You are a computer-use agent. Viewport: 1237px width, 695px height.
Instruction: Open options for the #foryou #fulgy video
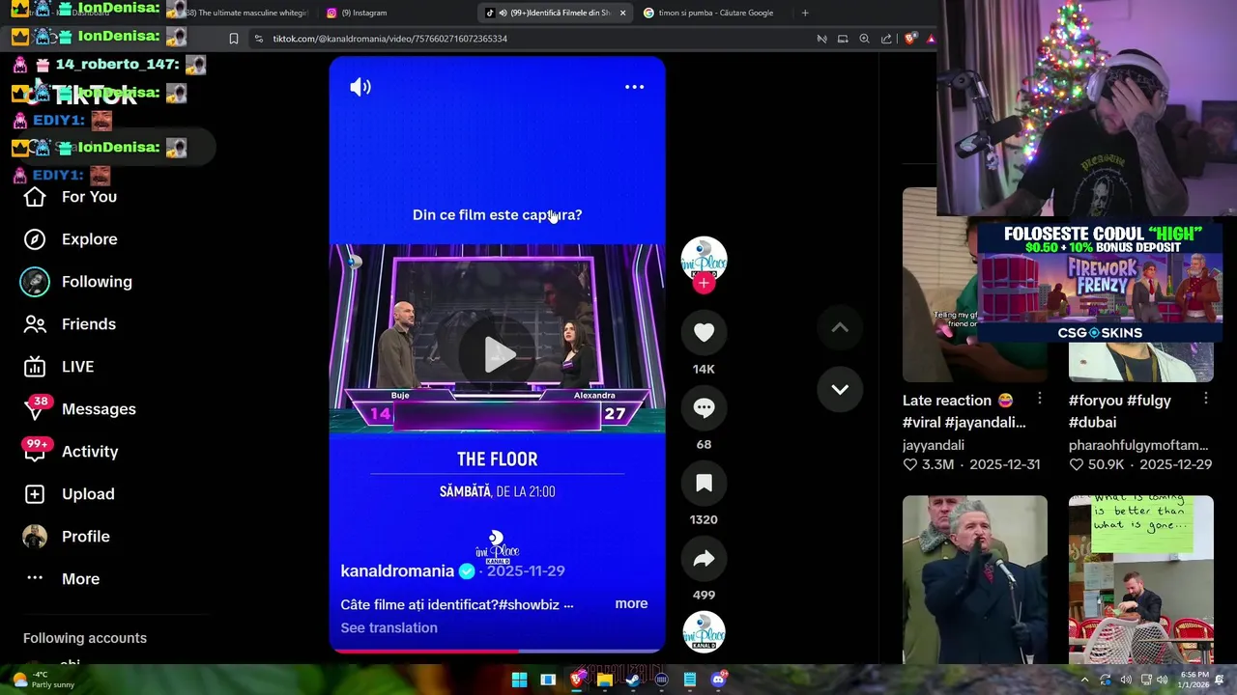click(1206, 399)
